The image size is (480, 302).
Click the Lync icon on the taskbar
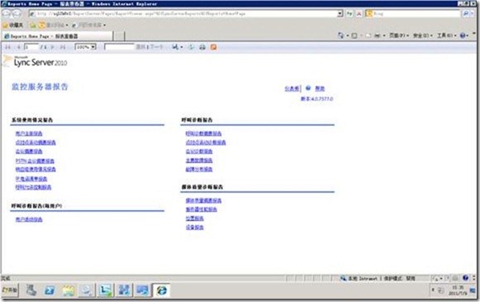point(105,290)
